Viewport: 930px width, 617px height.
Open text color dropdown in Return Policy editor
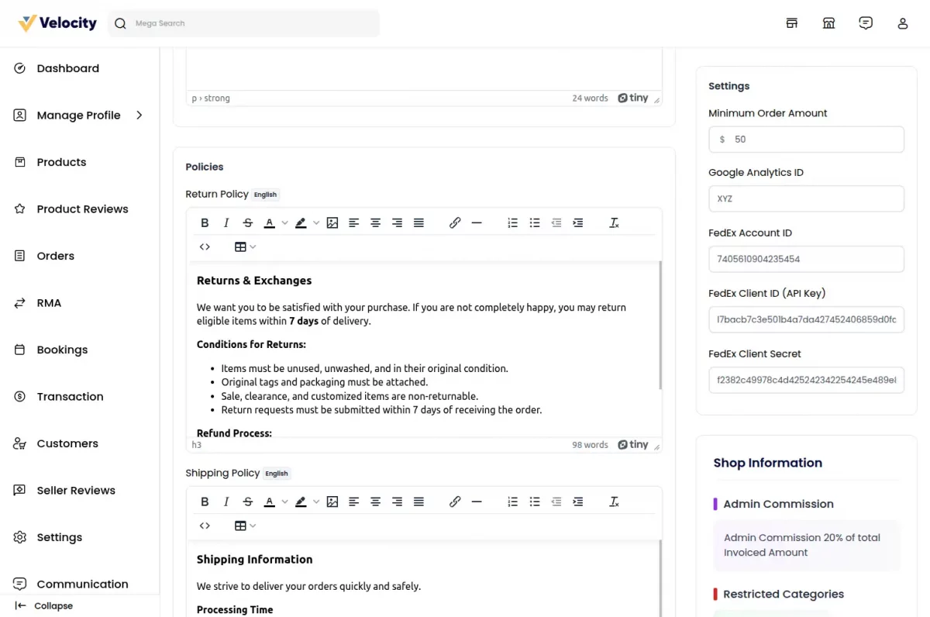pos(284,222)
